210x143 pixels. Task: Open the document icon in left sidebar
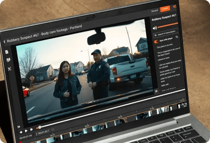(7, 52)
